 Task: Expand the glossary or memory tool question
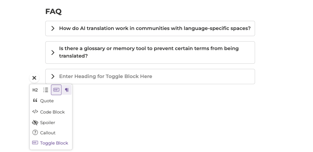pos(53,52)
